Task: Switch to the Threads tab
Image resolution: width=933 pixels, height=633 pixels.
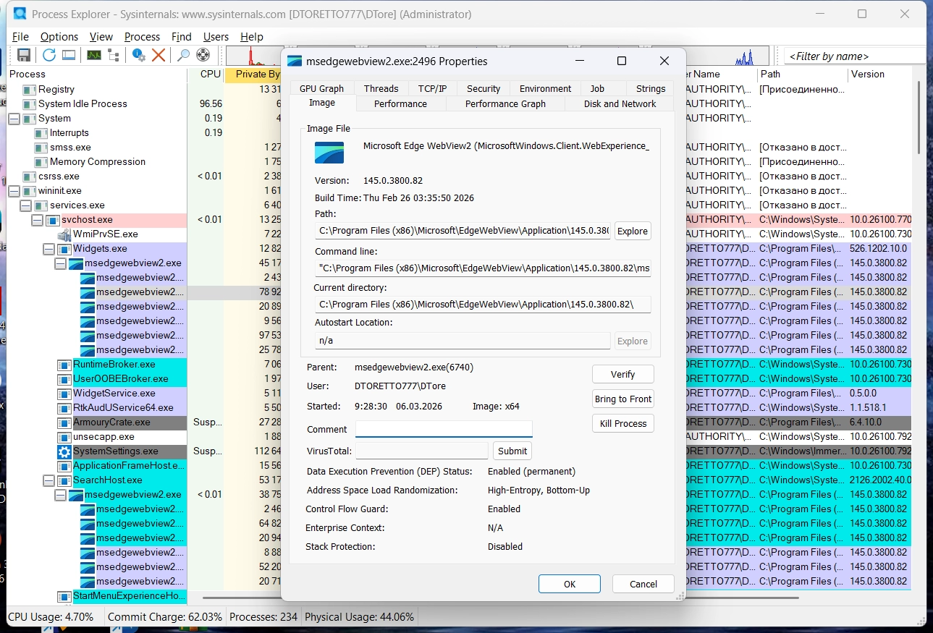Action: coord(381,88)
